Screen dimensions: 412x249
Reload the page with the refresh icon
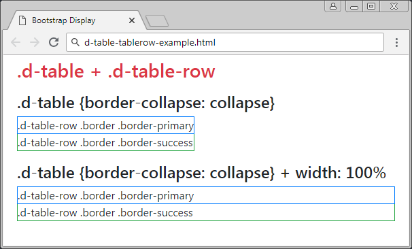click(x=54, y=42)
